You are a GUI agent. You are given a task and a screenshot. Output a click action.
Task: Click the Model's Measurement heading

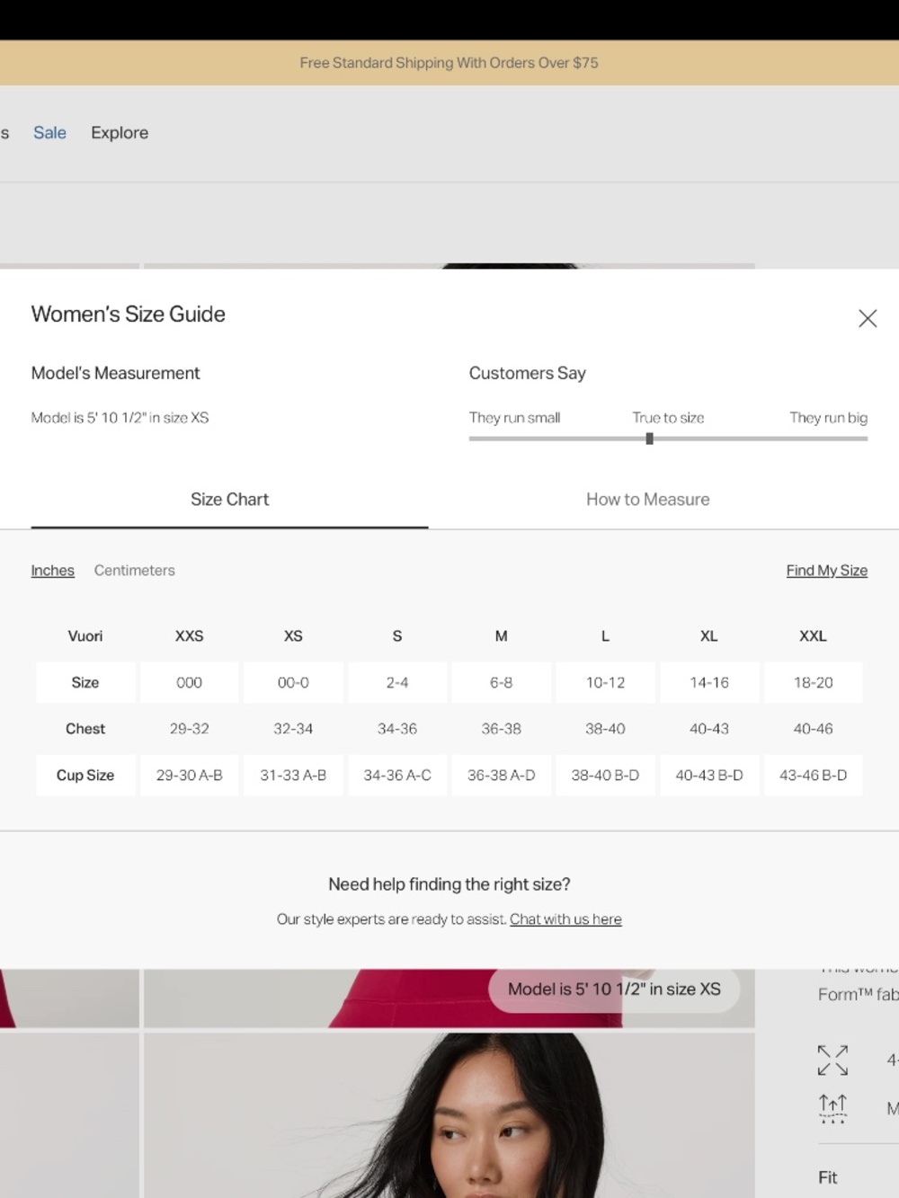pyautogui.click(x=116, y=373)
